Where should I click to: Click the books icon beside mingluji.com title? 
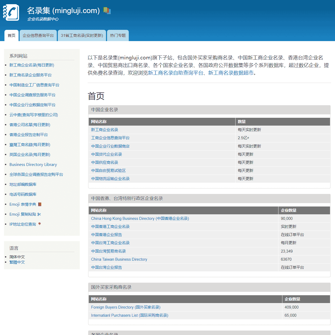click(x=107, y=10)
